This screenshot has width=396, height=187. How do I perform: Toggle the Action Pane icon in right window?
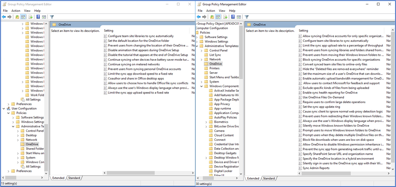tap(239, 17)
